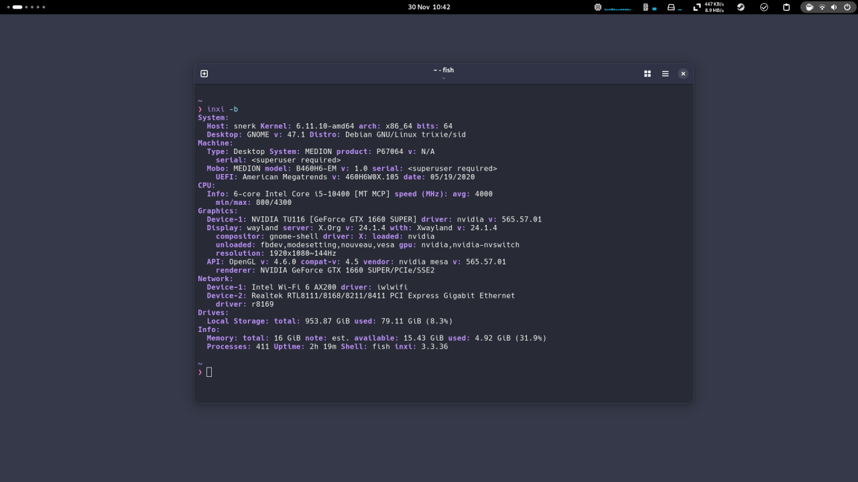Click the volume speaker icon
The height and width of the screenshot is (482, 858).
(835, 7)
